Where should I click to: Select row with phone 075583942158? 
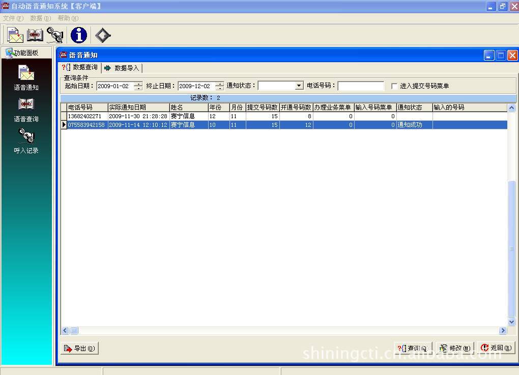click(284, 125)
